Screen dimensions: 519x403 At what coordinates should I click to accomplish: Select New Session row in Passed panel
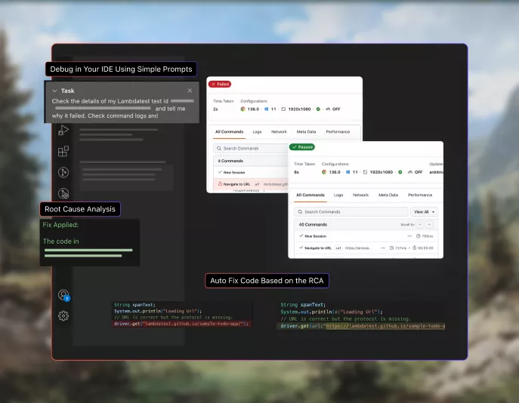(x=366, y=236)
